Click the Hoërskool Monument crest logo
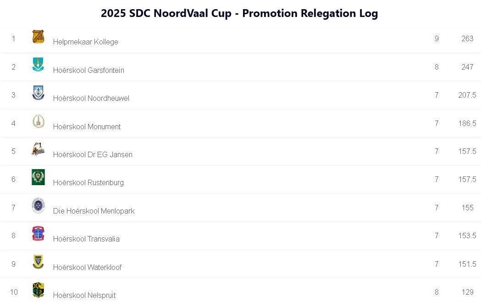This screenshot has height=302, width=481. point(38,121)
